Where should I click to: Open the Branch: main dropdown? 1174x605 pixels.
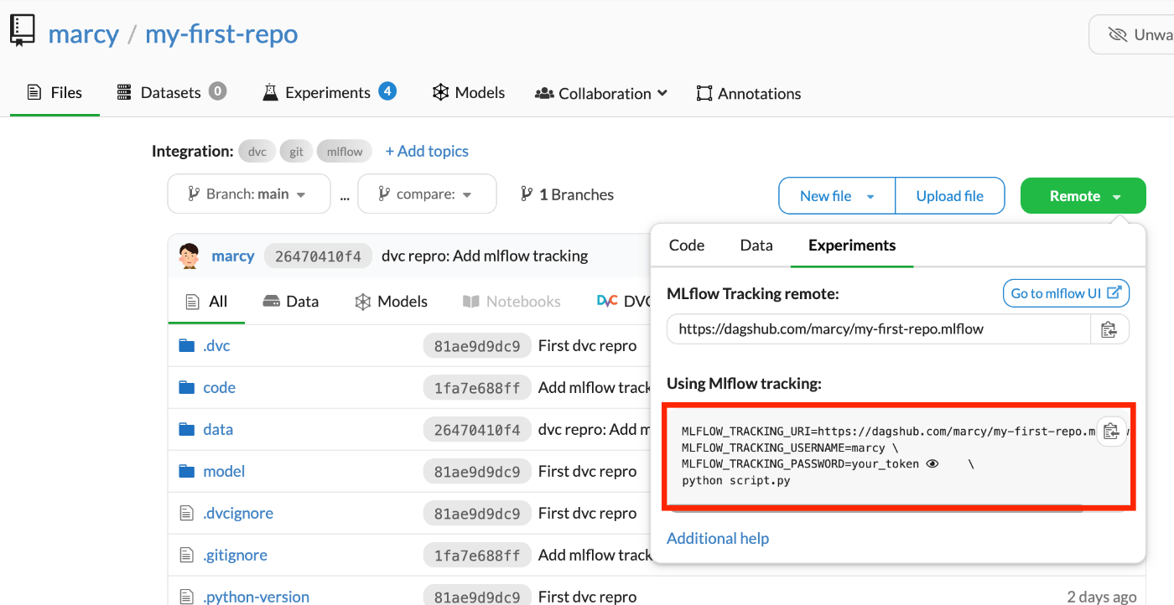coord(249,194)
